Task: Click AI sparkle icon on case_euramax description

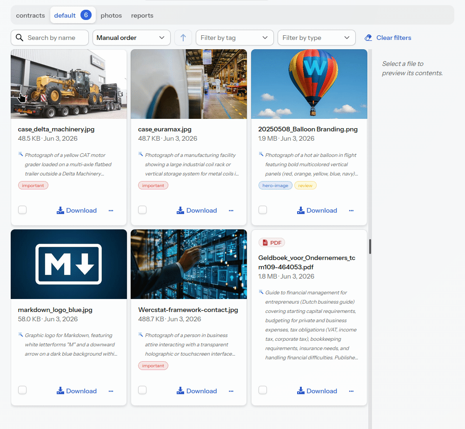Action: point(140,154)
